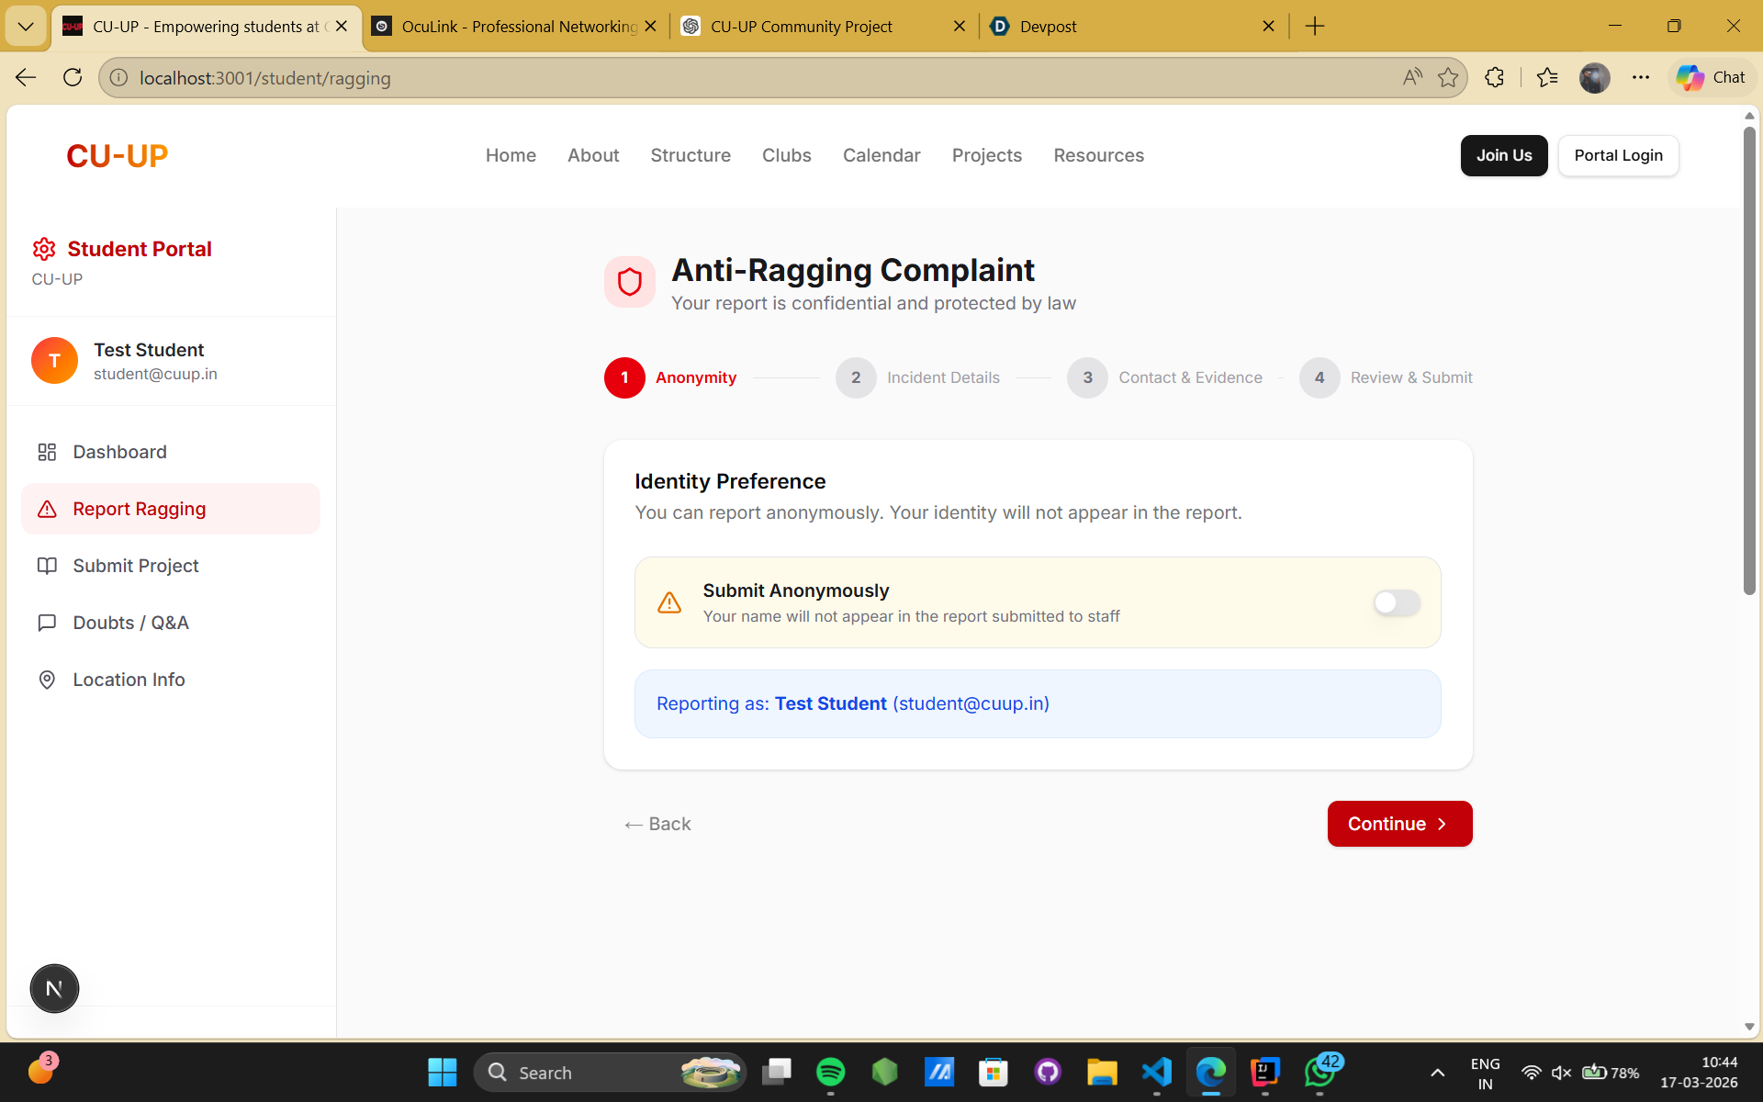Image resolution: width=1763 pixels, height=1102 pixels.
Task: Open the Clubs navigation menu item
Action: coord(786,155)
